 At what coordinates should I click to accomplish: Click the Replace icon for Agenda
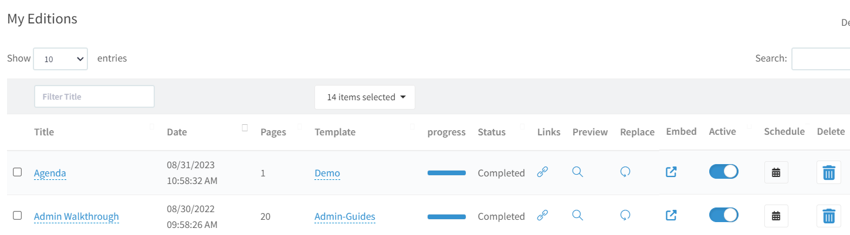click(625, 172)
